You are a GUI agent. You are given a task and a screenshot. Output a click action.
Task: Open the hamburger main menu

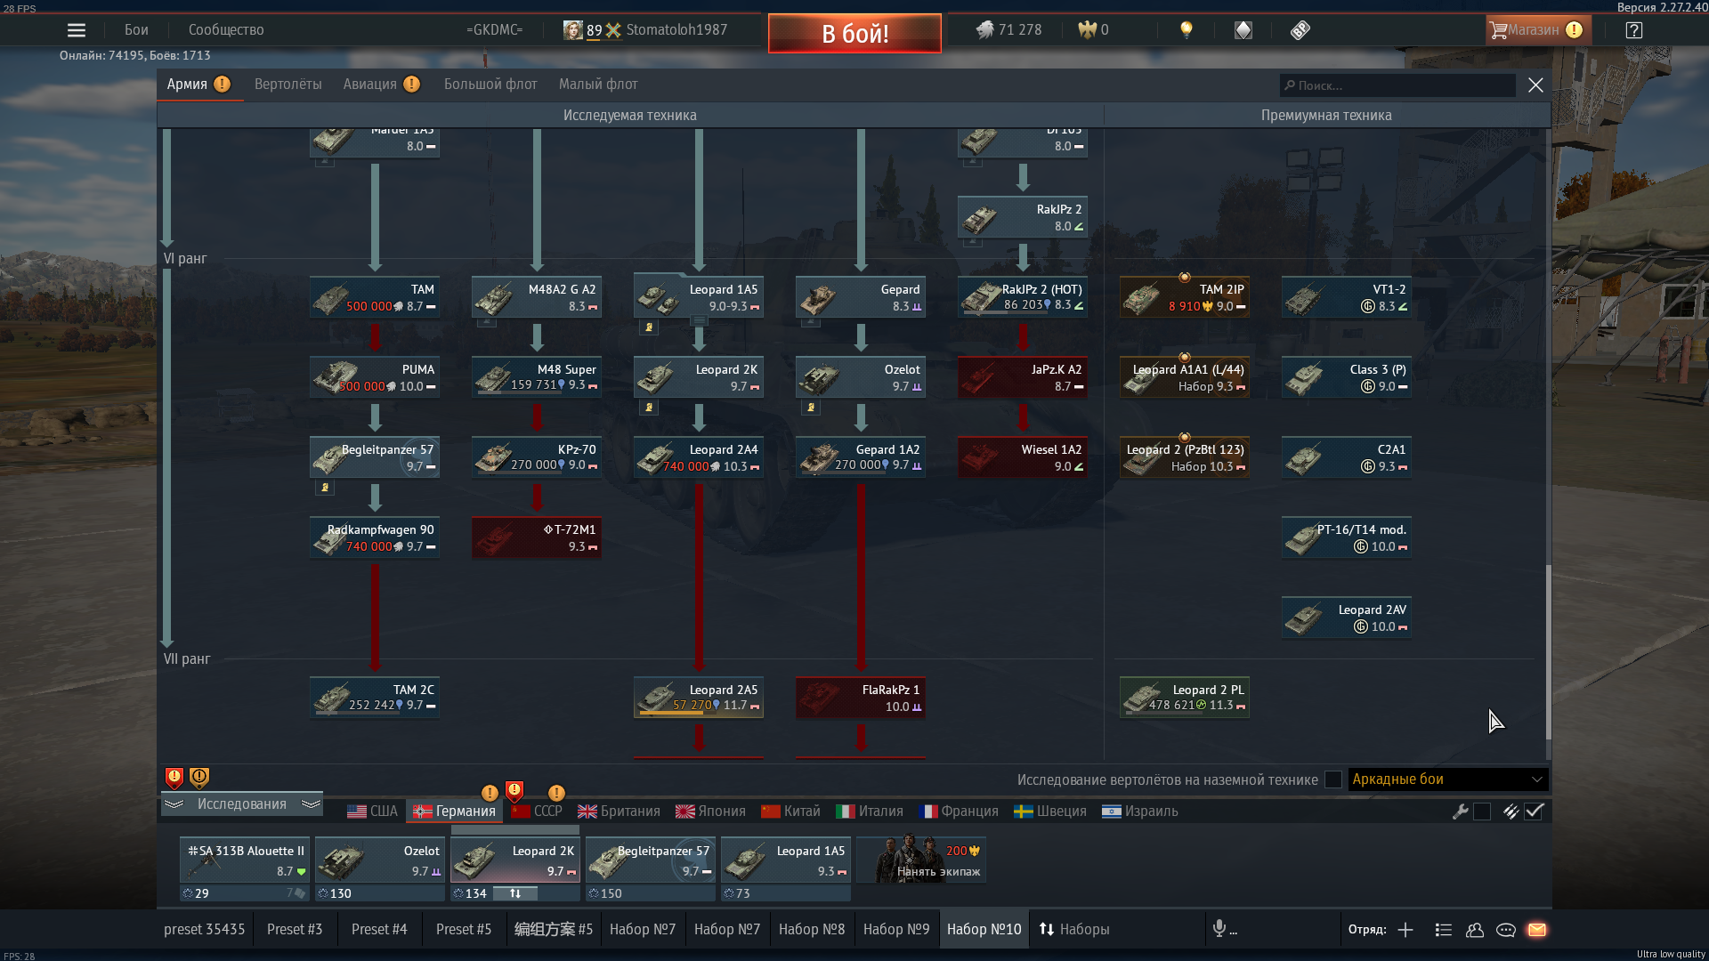point(77,30)
